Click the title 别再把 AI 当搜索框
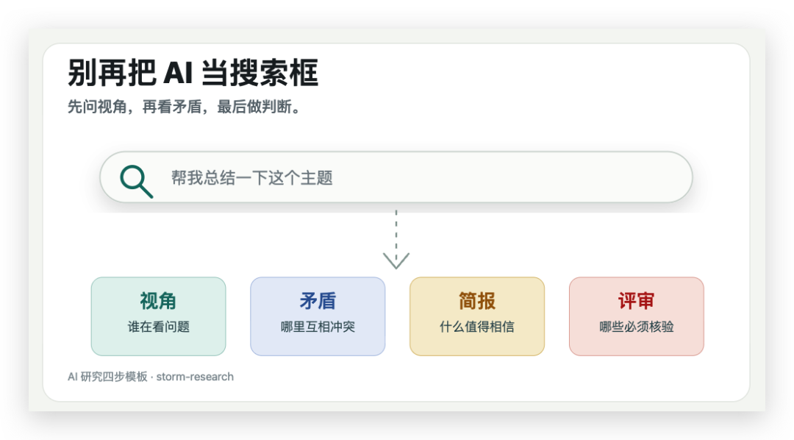Screen dimensions: 794x440 click(193, 73)
